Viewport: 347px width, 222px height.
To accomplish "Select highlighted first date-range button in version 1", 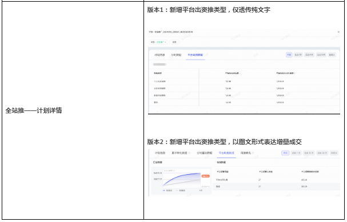I will click(x=289, y=55).
